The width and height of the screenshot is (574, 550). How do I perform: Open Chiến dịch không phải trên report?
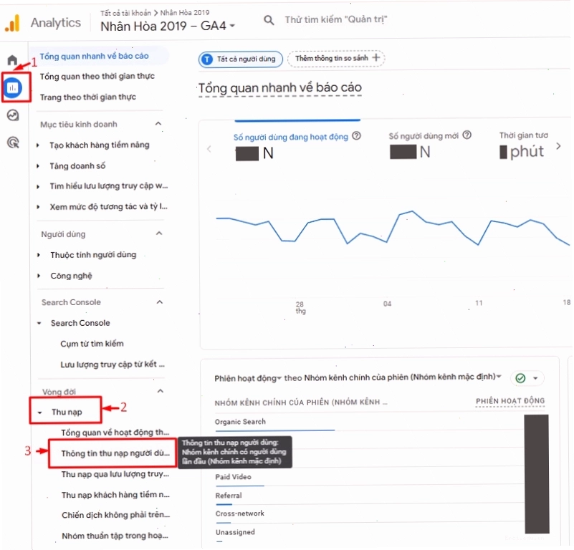[x=115, y=515]
